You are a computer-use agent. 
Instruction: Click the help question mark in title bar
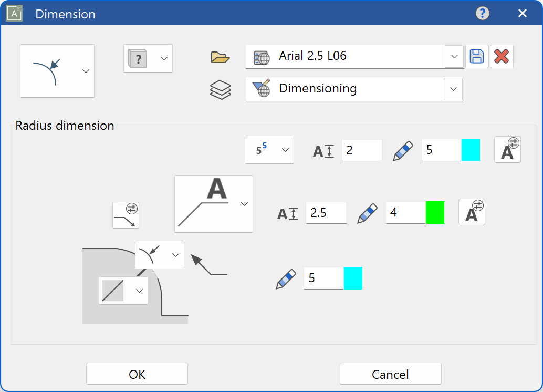pyautogui.click(x=482, y=13)
